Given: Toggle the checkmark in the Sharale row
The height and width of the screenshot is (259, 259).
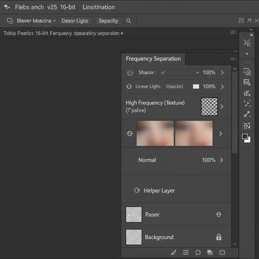Looking at the screenshot, I should click(x=163, y=73).
